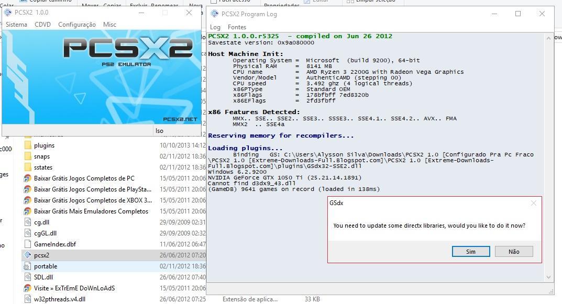
Task: Click Não in the GSdx dialog
Action: [514, 251]
